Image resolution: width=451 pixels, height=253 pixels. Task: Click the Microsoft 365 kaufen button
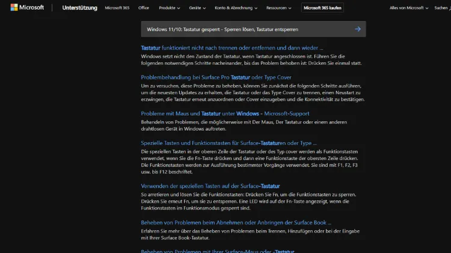tap(322, 8)
